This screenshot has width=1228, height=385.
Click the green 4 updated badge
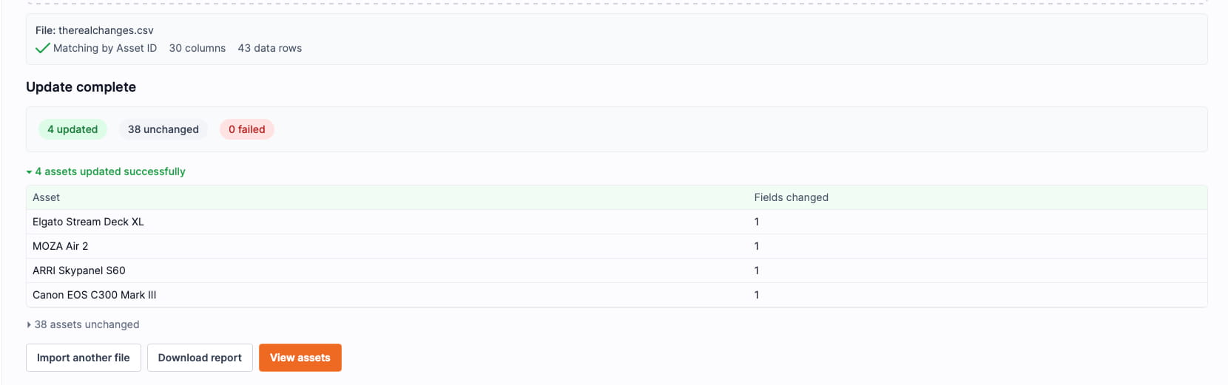pos(72,129)
